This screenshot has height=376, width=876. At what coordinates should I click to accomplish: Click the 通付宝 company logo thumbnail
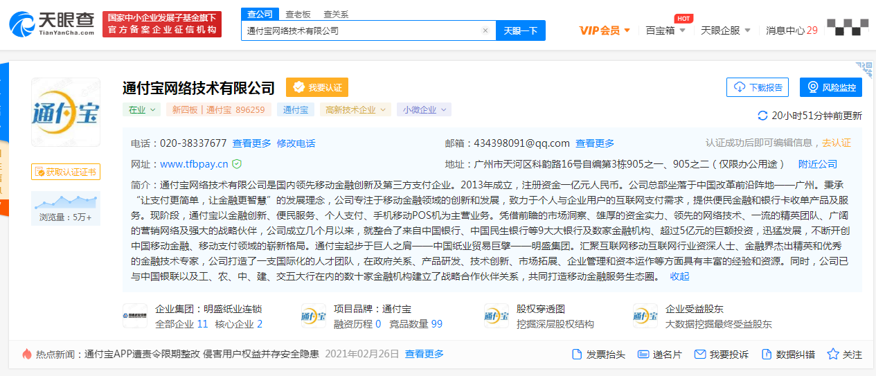[x=66, y=113]
